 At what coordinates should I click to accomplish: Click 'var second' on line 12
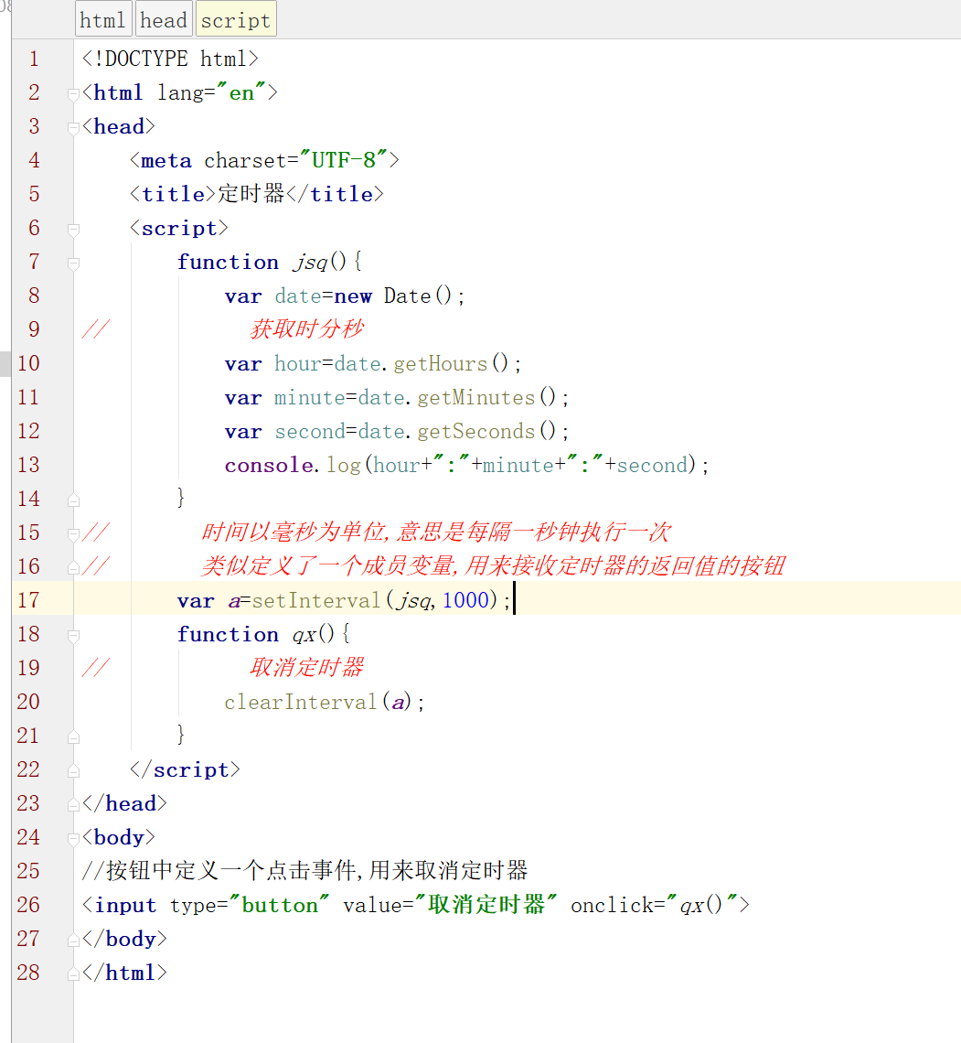(x=286, y=432)
